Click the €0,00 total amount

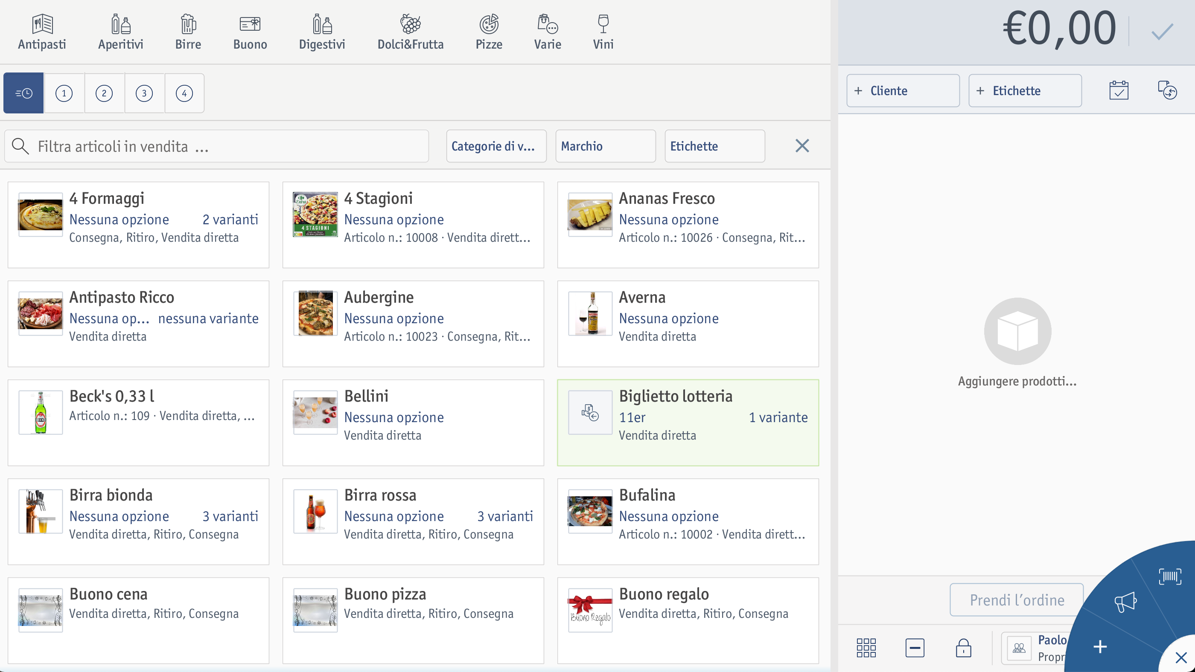coord(1059,29)
